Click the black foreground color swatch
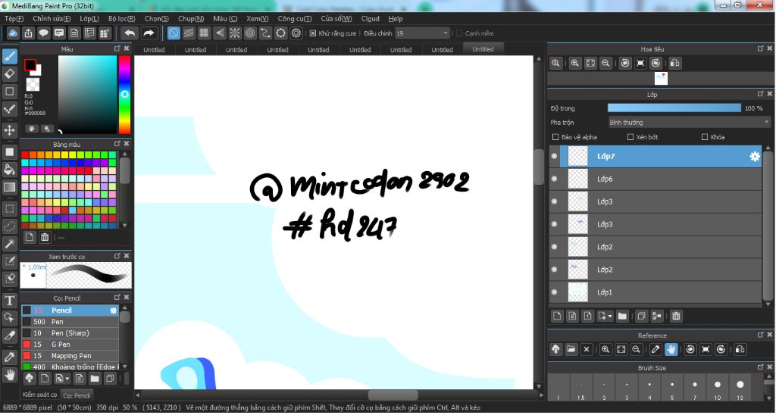This screenshot has width=776, height=415. 30,65
